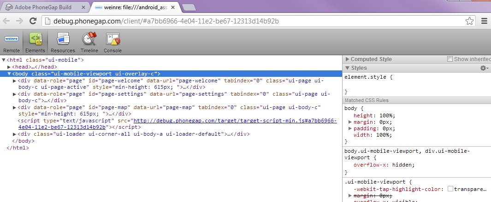Click the browser reload icon
Screen dimensions: 491x202
point(33,21)
